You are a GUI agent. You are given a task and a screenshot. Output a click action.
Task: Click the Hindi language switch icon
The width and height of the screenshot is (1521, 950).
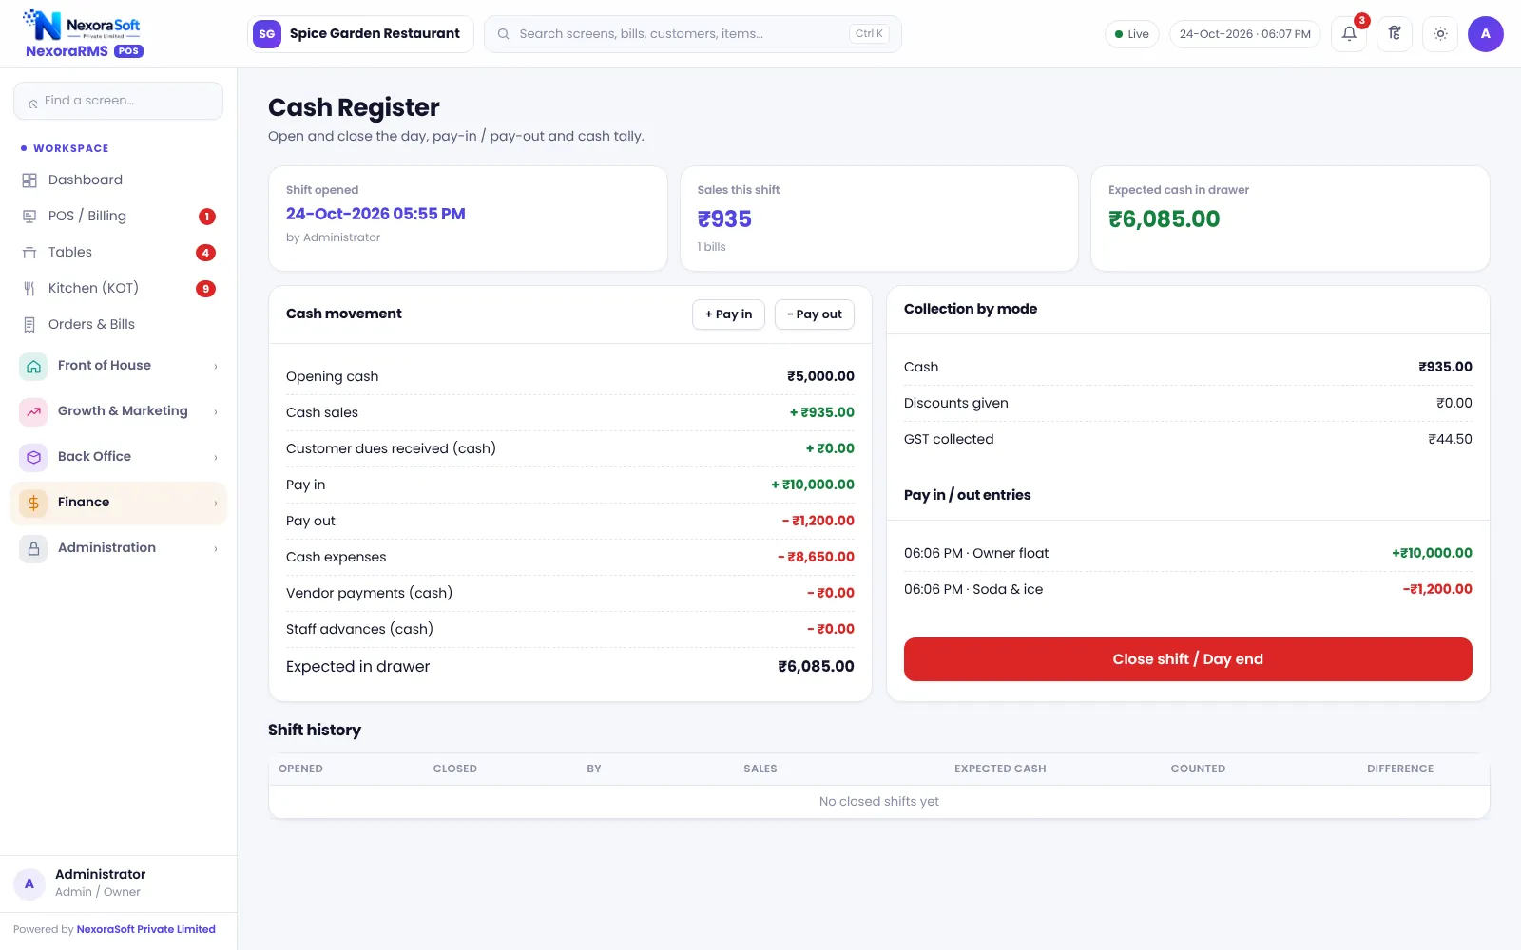pyautogui.click(x=1395, y=34)
